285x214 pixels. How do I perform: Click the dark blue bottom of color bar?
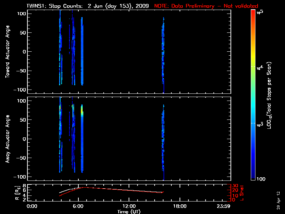coord(253,178)
